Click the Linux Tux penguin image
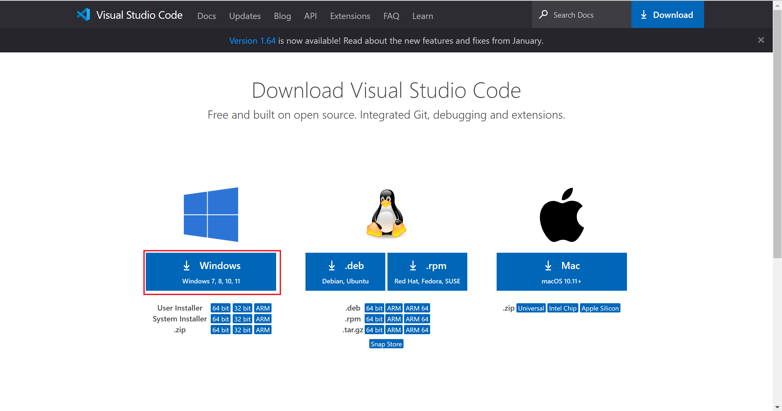 click(386, 214)
